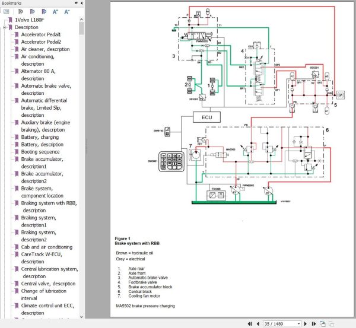This screenshot has height=328, width=356.
Task: Click the bookmarks scrollbar down arrow
Action: [x=81, y=317]
